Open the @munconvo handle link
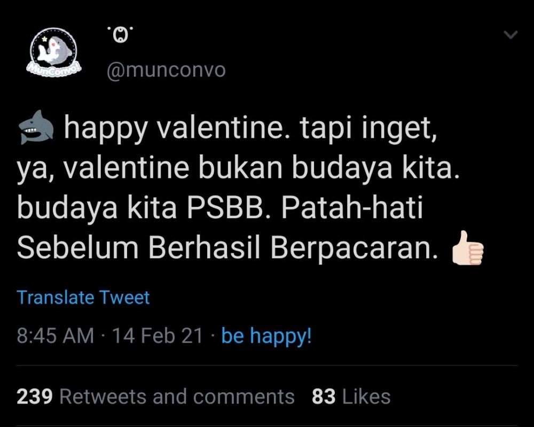This screenshot has height=427, width=534. (166, 70)
